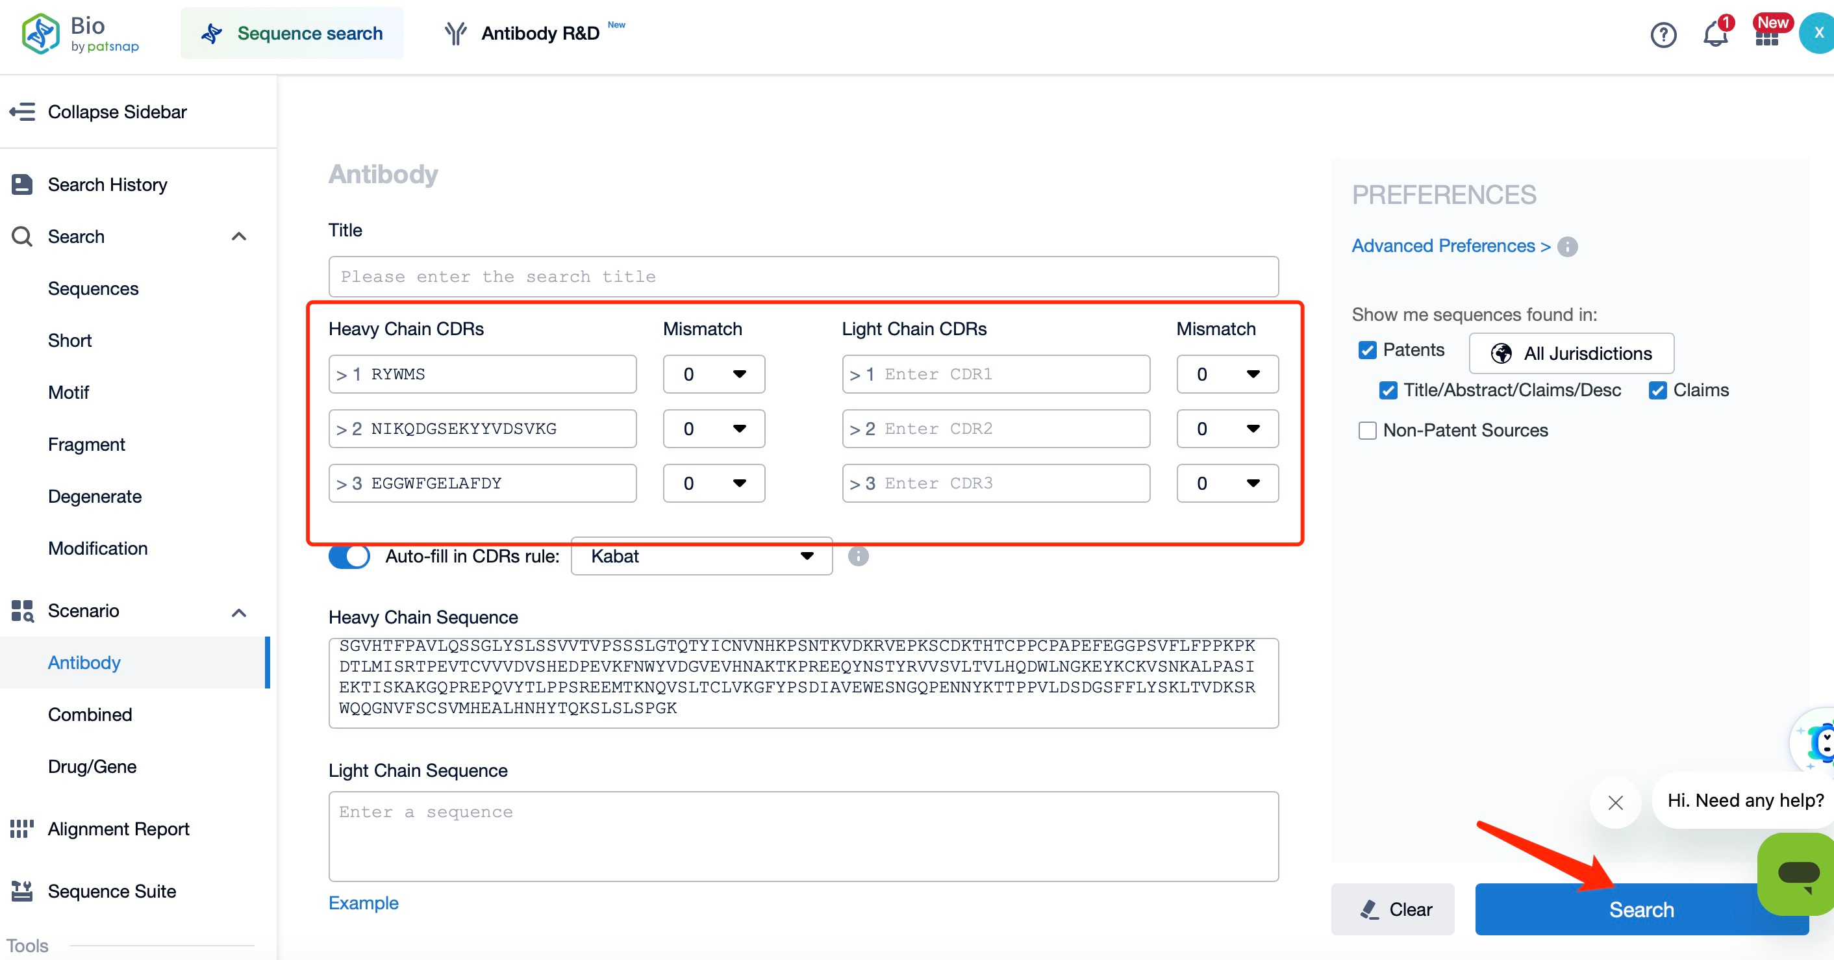Click the Bio by Patsnap logo icon
1834x960 pixels.
(44, 32)
